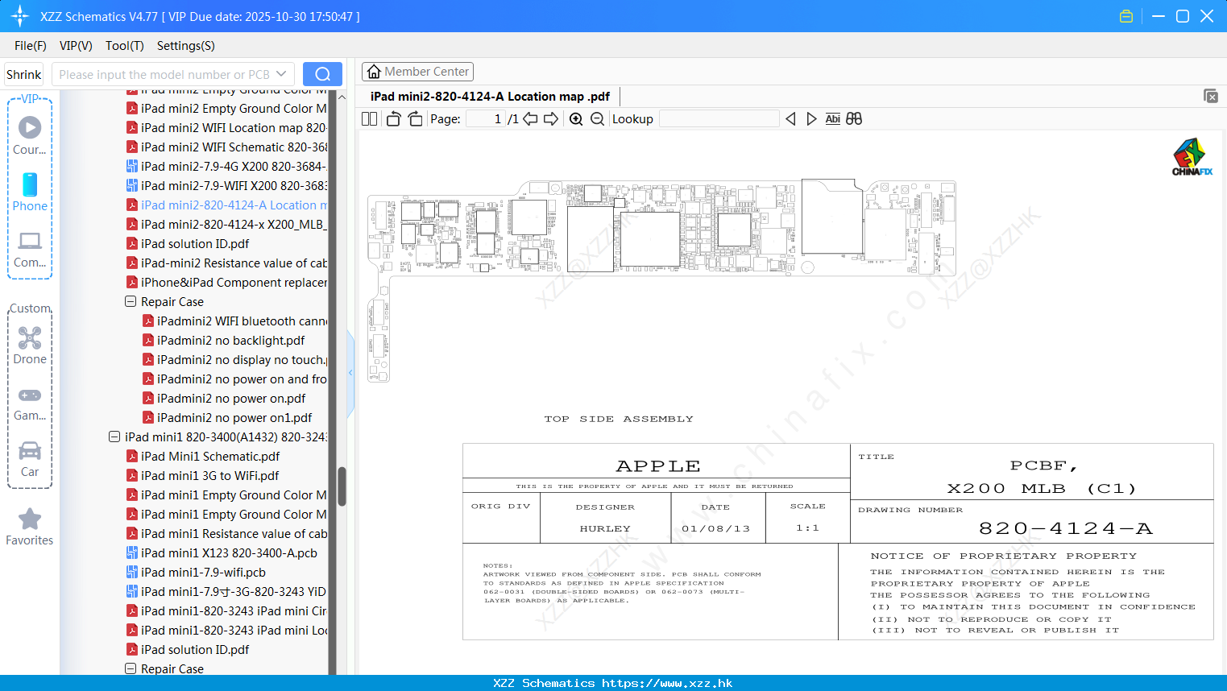
Task: Find previous lookup match triangle
Action: point(790,119)
